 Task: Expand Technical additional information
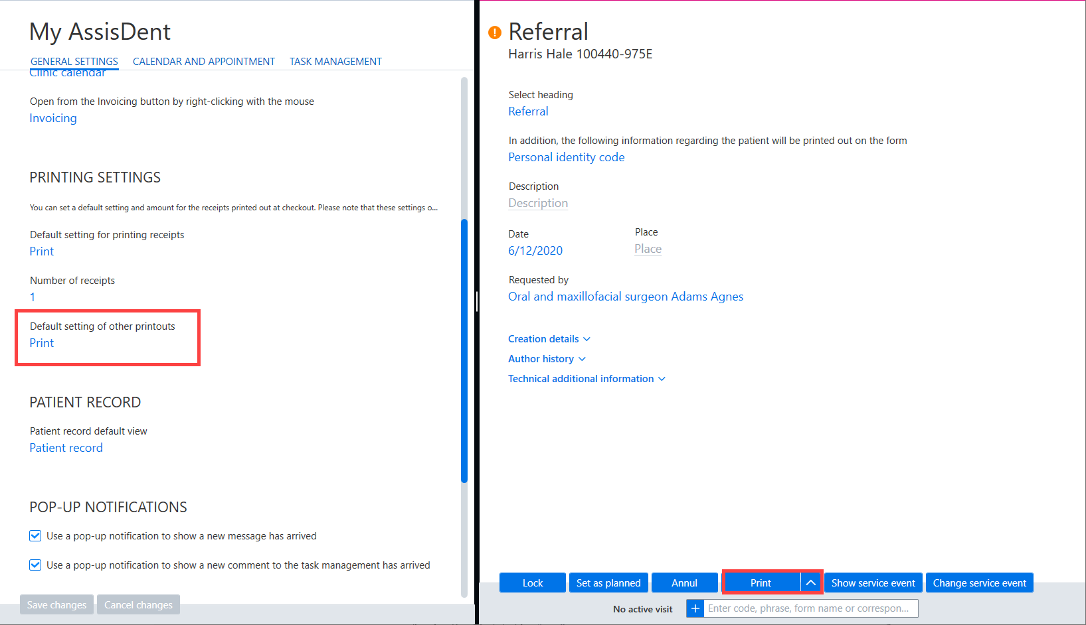[x=587, y=379]
